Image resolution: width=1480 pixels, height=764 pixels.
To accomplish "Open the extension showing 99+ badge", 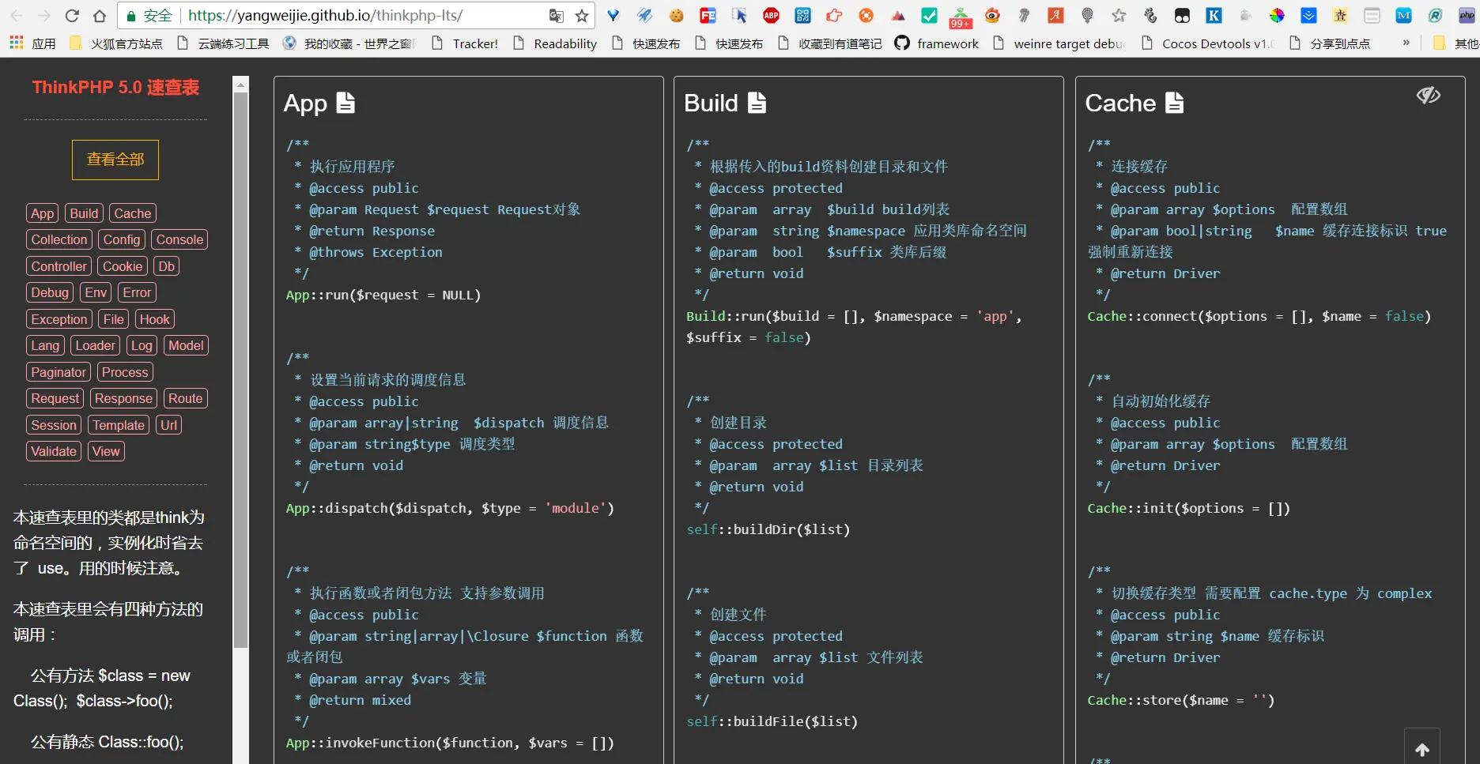I will click(961, 17).
